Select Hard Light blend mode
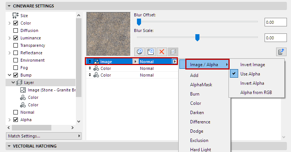 pos(201,149)
